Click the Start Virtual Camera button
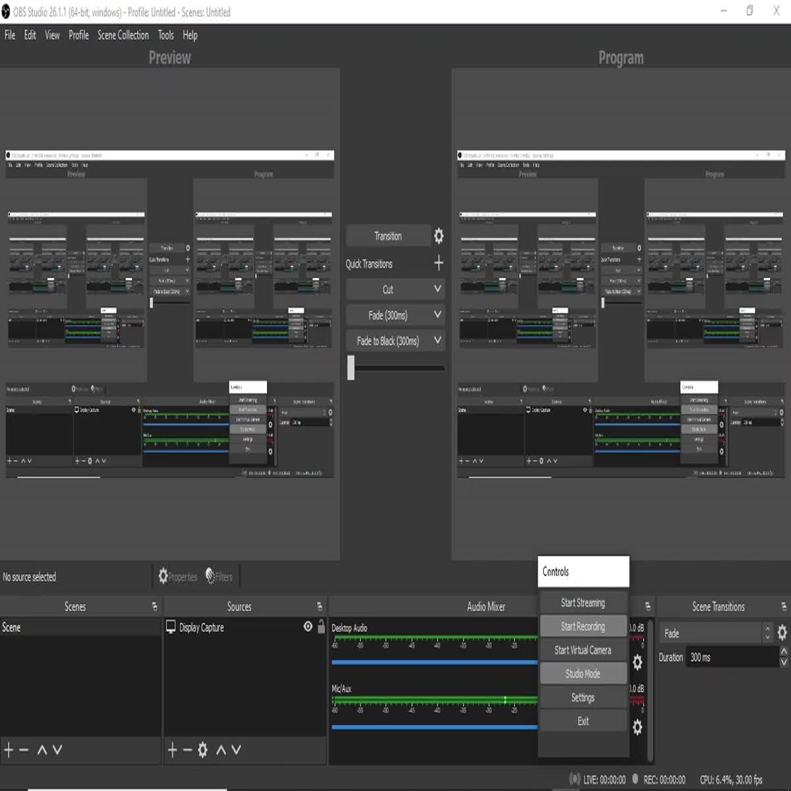The image size is (791, 791). [583, 650]
